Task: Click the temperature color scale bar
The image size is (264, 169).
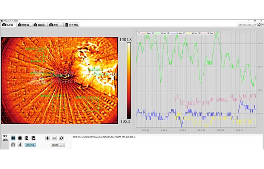Action: (129, 80)
